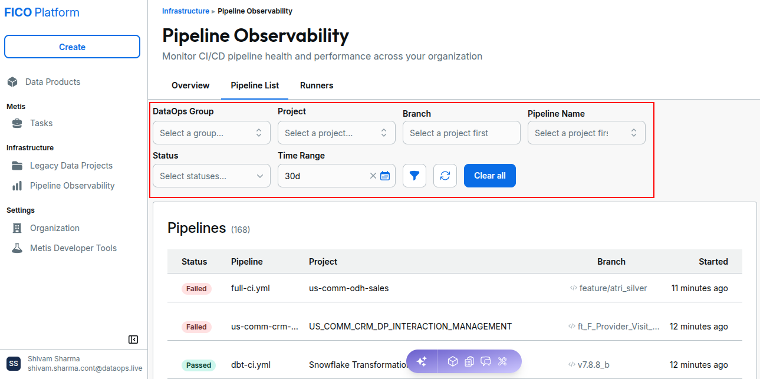Click the Failed status badge for full-ci.yml
The image size is (760, 379).
pyautogui.click(x=196, y=289)
